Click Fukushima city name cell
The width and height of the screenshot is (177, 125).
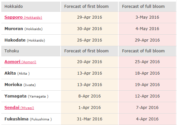pos(31,119)
